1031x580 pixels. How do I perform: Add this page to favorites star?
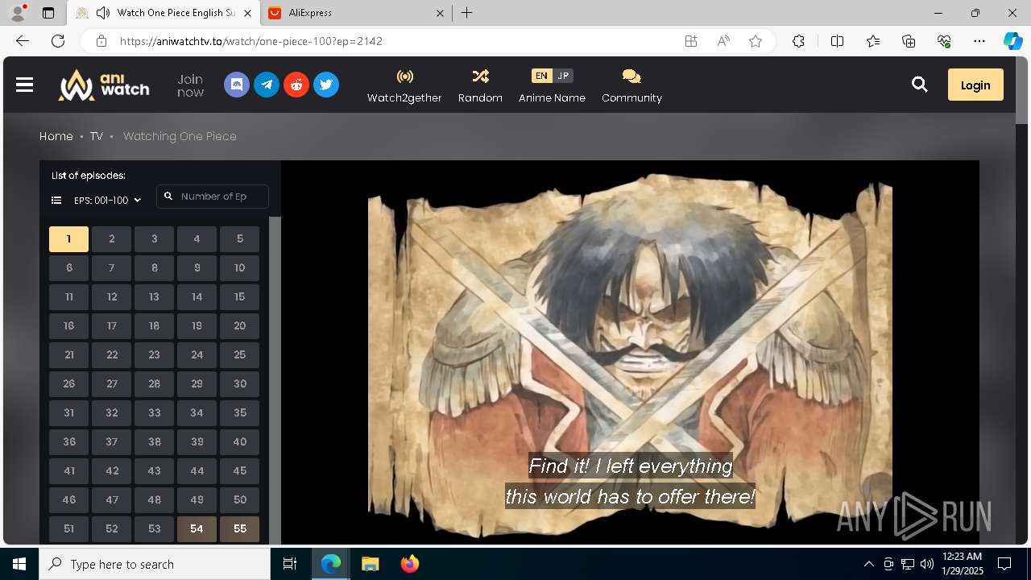756,41
